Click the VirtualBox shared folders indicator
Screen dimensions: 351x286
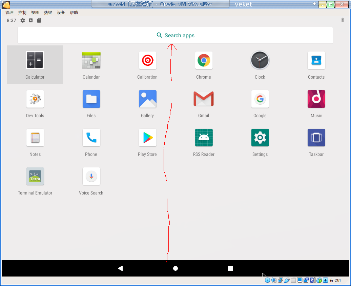pos(293,280)
